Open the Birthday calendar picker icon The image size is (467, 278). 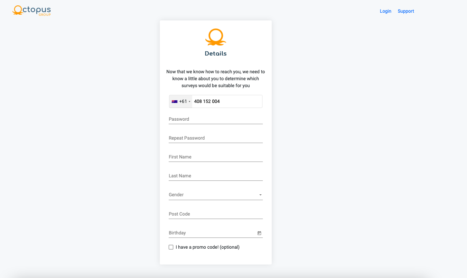[x=259, y=233]
